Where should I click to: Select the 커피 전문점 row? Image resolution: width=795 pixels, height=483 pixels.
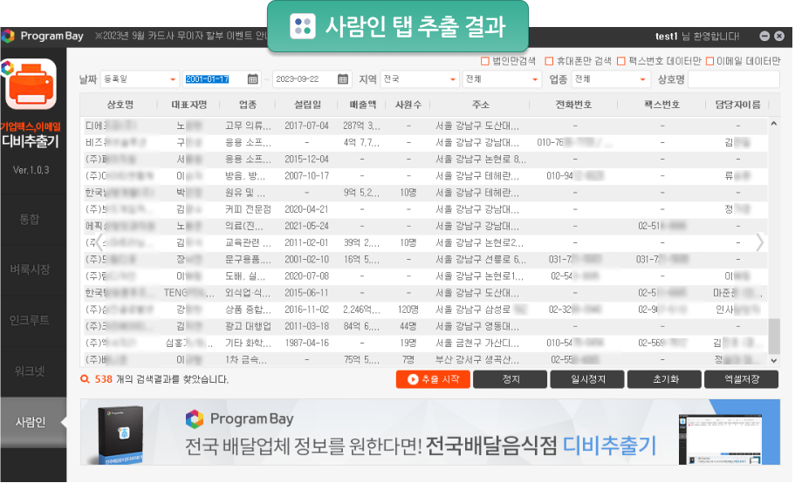tap(425, 209)
